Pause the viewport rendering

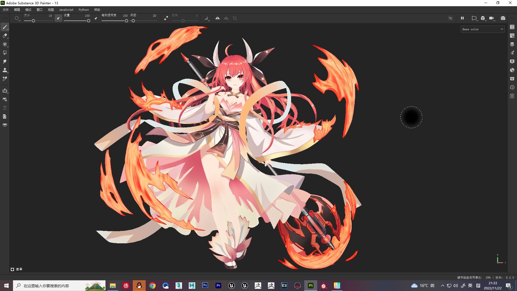point(462,18)
